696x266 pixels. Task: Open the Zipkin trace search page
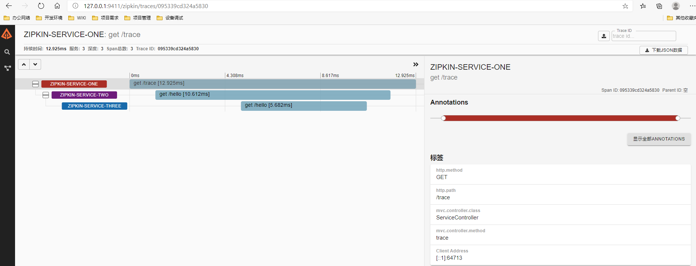coord(7,52)
